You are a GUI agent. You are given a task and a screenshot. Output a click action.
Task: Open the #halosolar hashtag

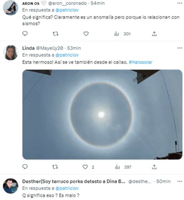pyautogui.click(x=141, y=62)
